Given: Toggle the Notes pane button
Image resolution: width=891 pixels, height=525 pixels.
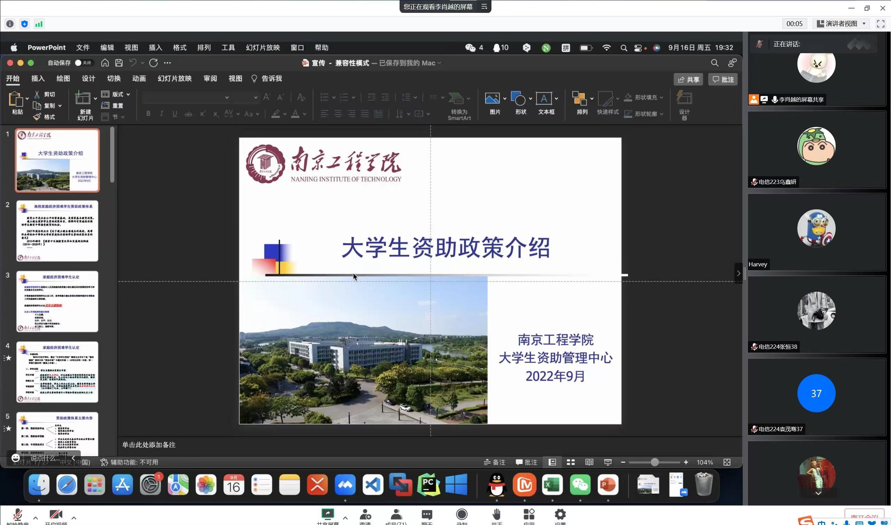Looking at the screenshot, I should point(494,462).
